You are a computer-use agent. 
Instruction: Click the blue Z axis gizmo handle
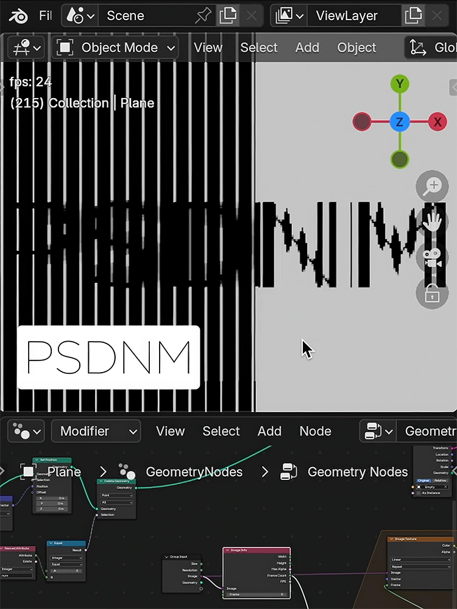(x=400, y=122)
